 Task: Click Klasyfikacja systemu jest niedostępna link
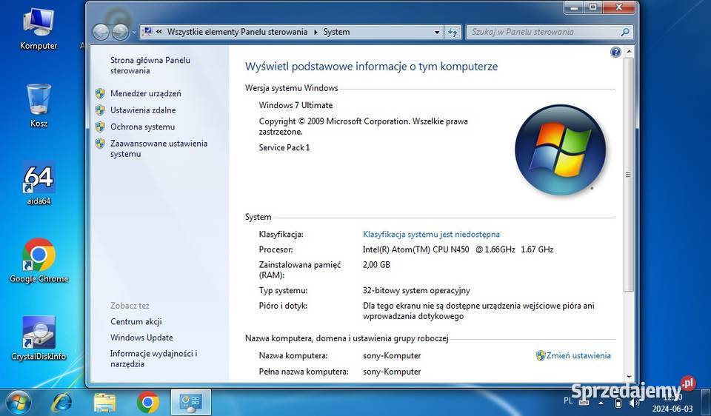[x=431, y=235]
